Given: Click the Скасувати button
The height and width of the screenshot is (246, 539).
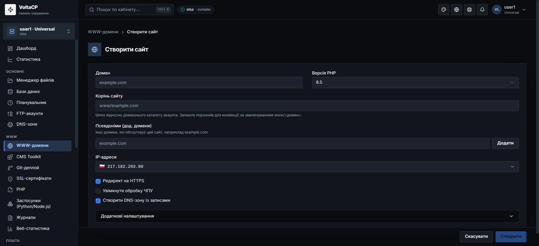Looking at the screenshot, I should tap(476, 236).
